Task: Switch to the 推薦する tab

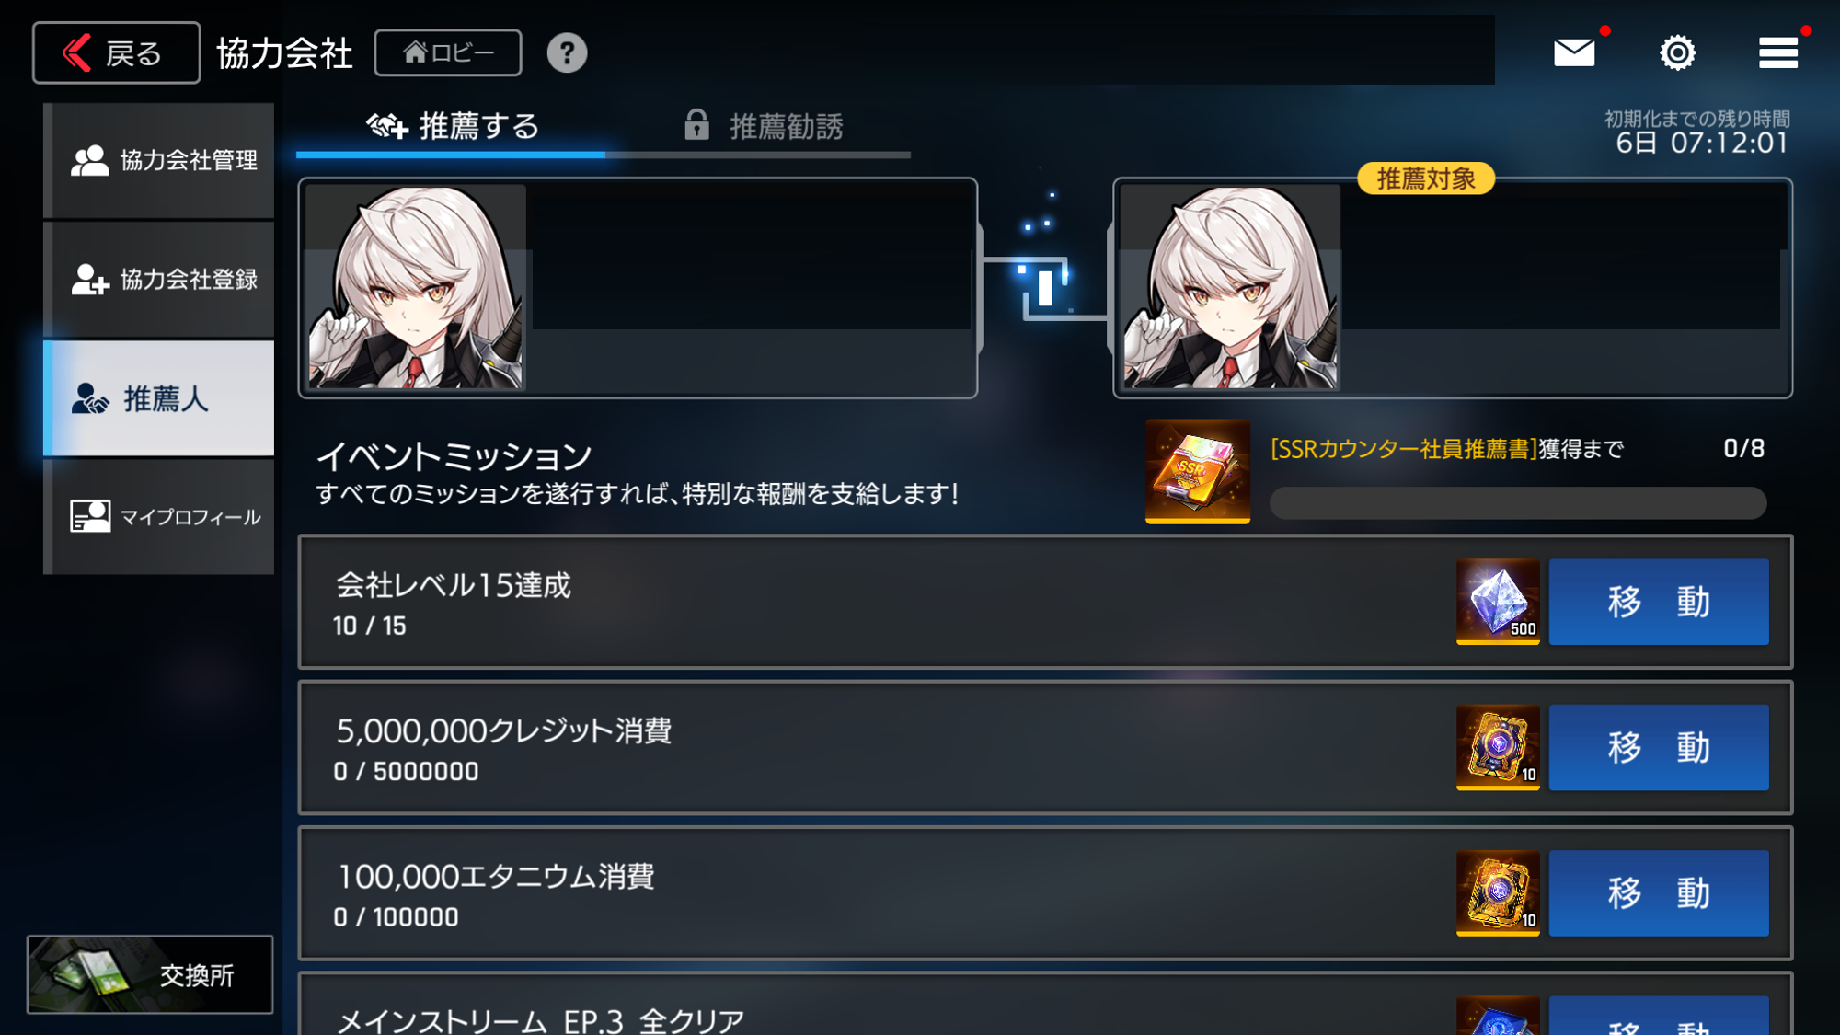Action: pos(452,126)
